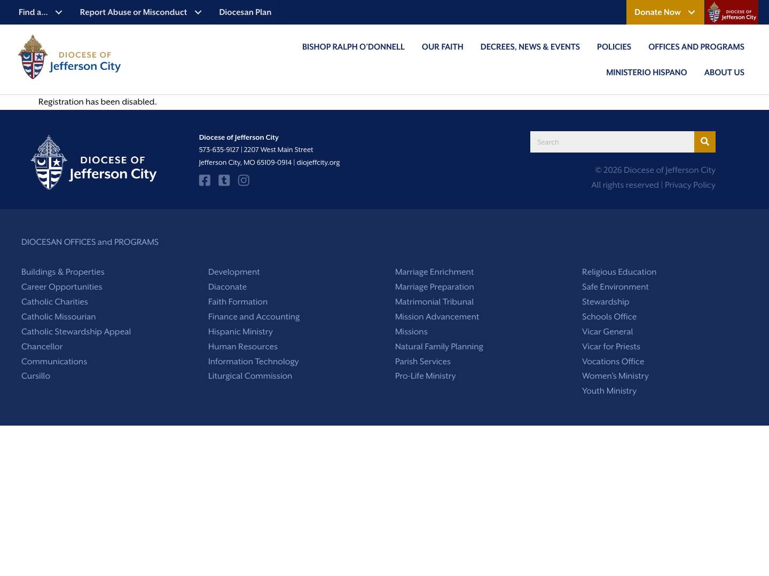Image resolution: width=769 pixels, height=576 pixels.
Task: Expand the Find a... dropdown
Action: coord(40,12)
